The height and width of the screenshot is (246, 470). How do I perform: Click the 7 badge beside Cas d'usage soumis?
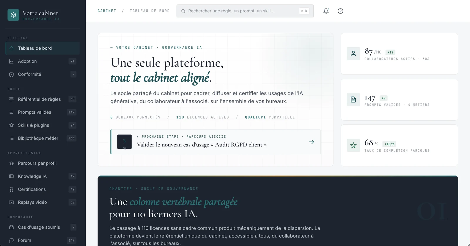click(73, 227)
